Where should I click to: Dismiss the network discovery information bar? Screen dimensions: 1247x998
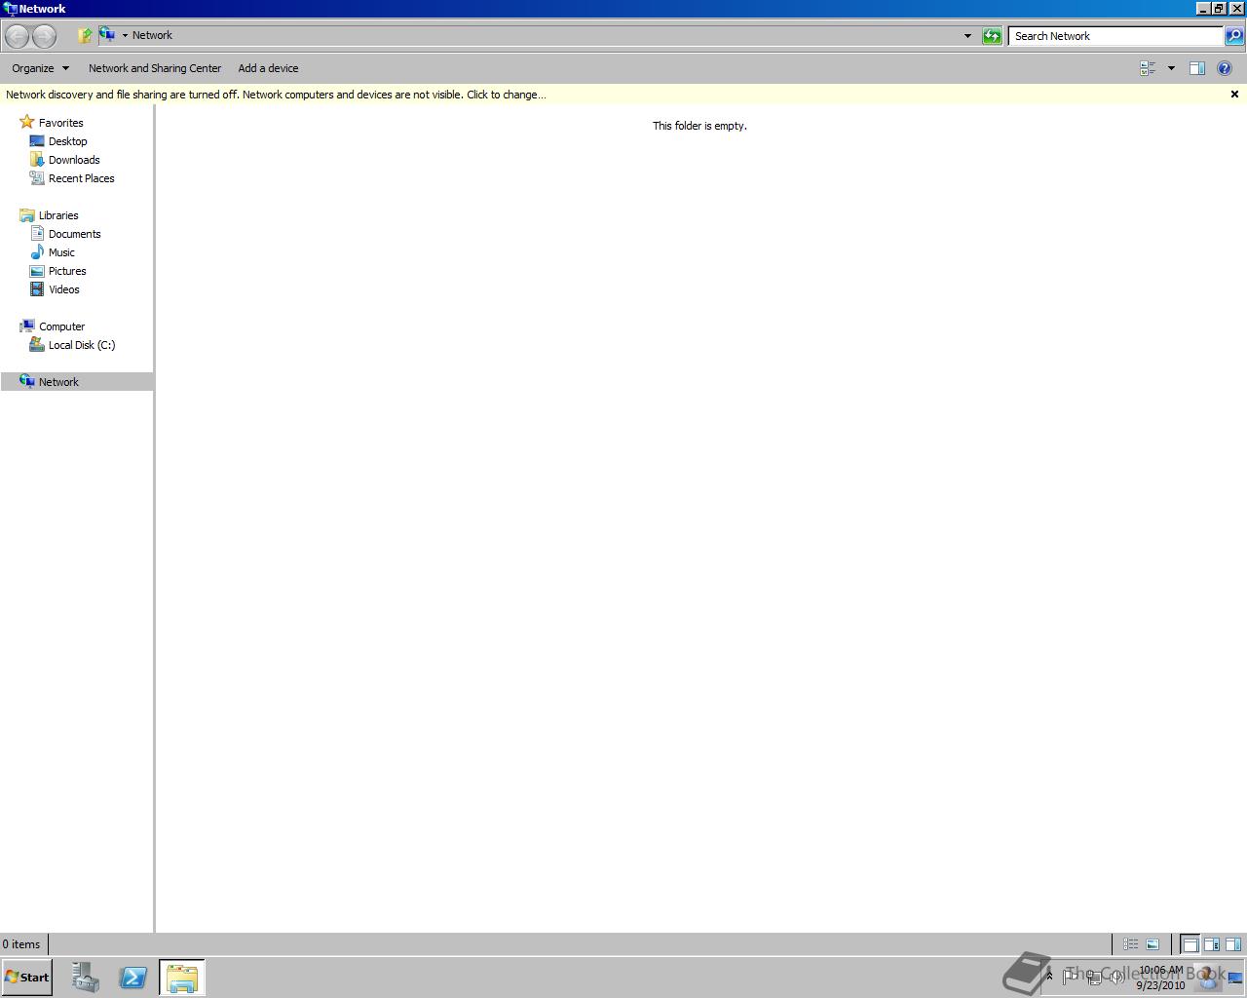1234,95
